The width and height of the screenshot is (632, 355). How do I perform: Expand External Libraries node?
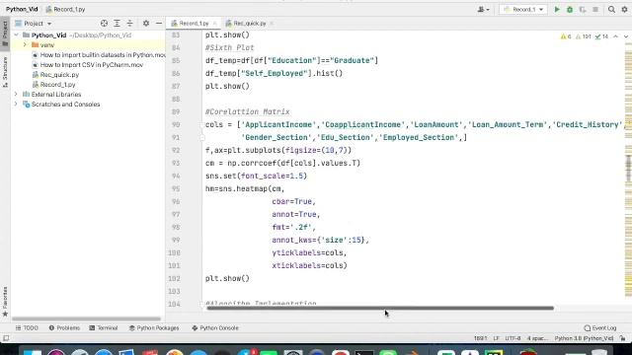pyautogui.click(x=16, y=95)
